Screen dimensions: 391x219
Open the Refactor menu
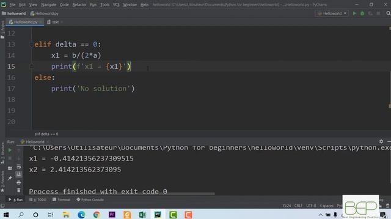coord(79,5)
